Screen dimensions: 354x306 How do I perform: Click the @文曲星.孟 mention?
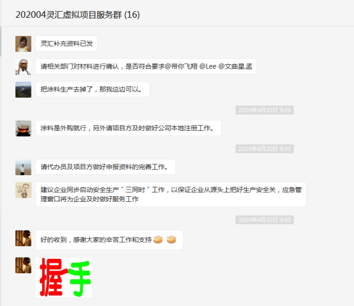(235, 67)
